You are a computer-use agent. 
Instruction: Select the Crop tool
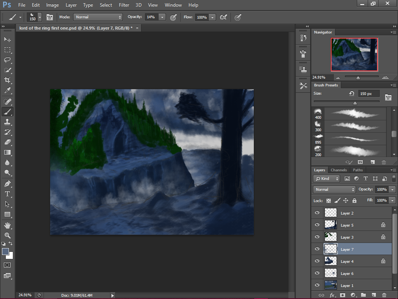7,80
